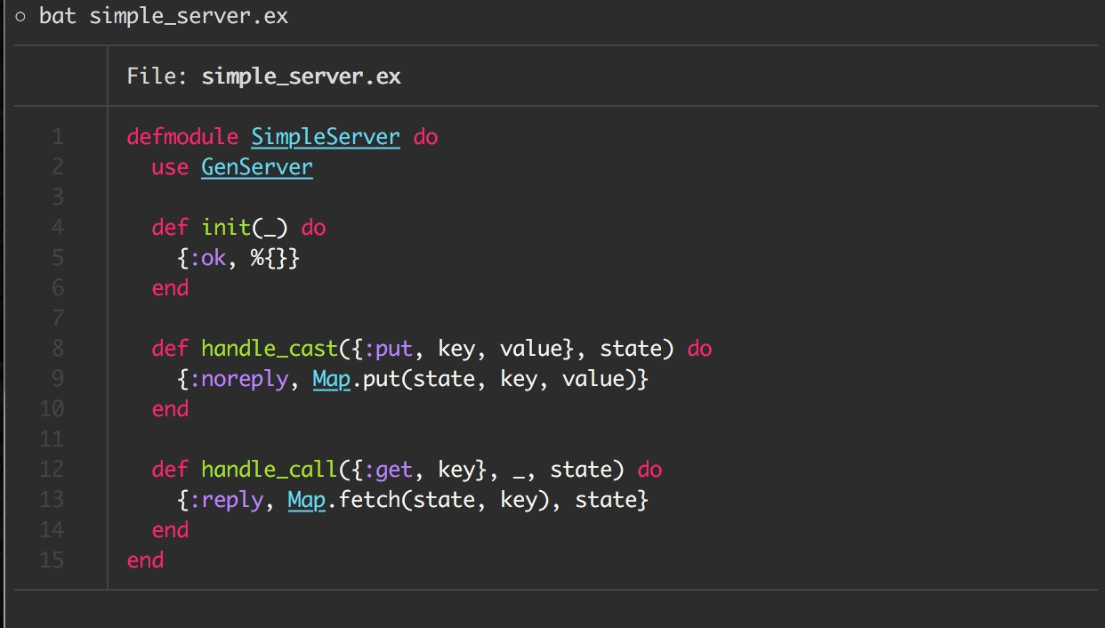Click line number 8 in the gutter

(x=58, y=349)
